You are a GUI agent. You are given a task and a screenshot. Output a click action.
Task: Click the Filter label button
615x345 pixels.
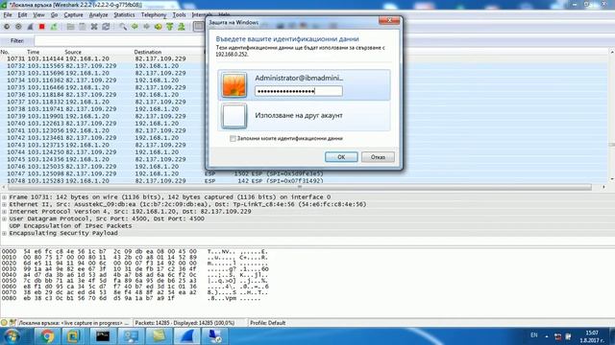(x=17, y=40)
